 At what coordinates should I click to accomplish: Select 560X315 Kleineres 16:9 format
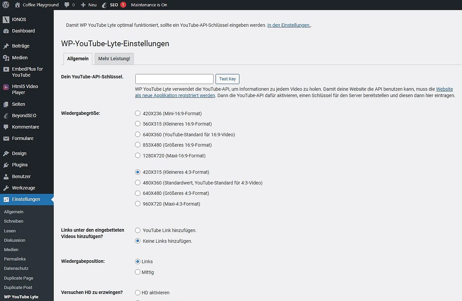[x=138, y=124]
